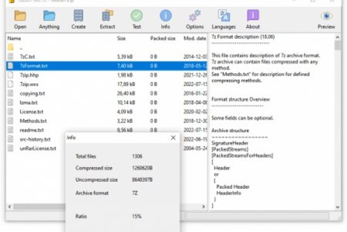Click the readme.txt file icon
This screenshot has width=347, height=232.
point(10,130)
